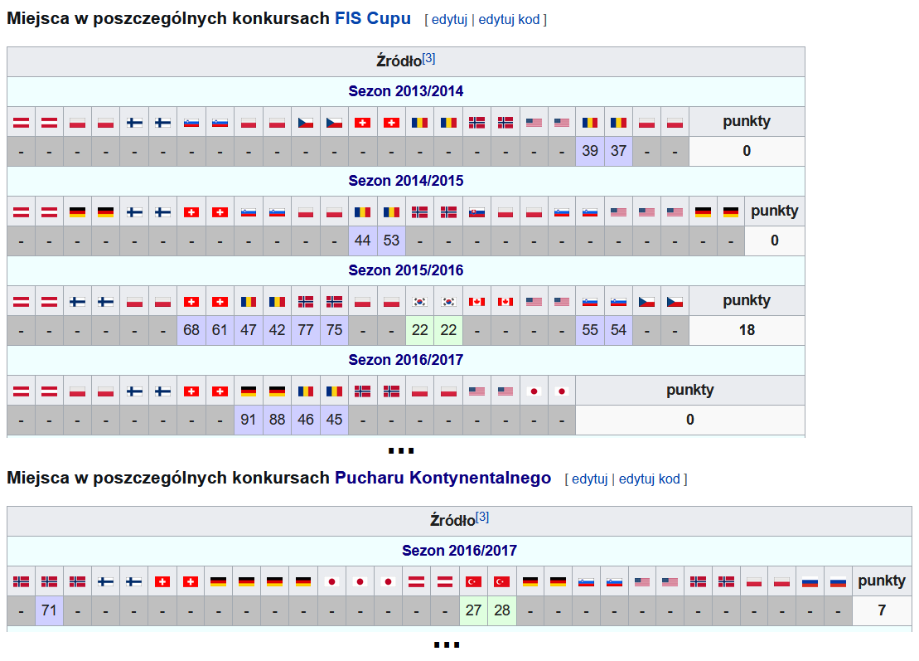Click Romanian flag above result 39 in 2013/2014
The height and width of the screenshot is (661, 919).
point(590,123)
